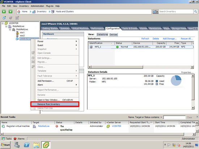
Task: Click the NFS_1 datastore icon
Action: point(91,47)
